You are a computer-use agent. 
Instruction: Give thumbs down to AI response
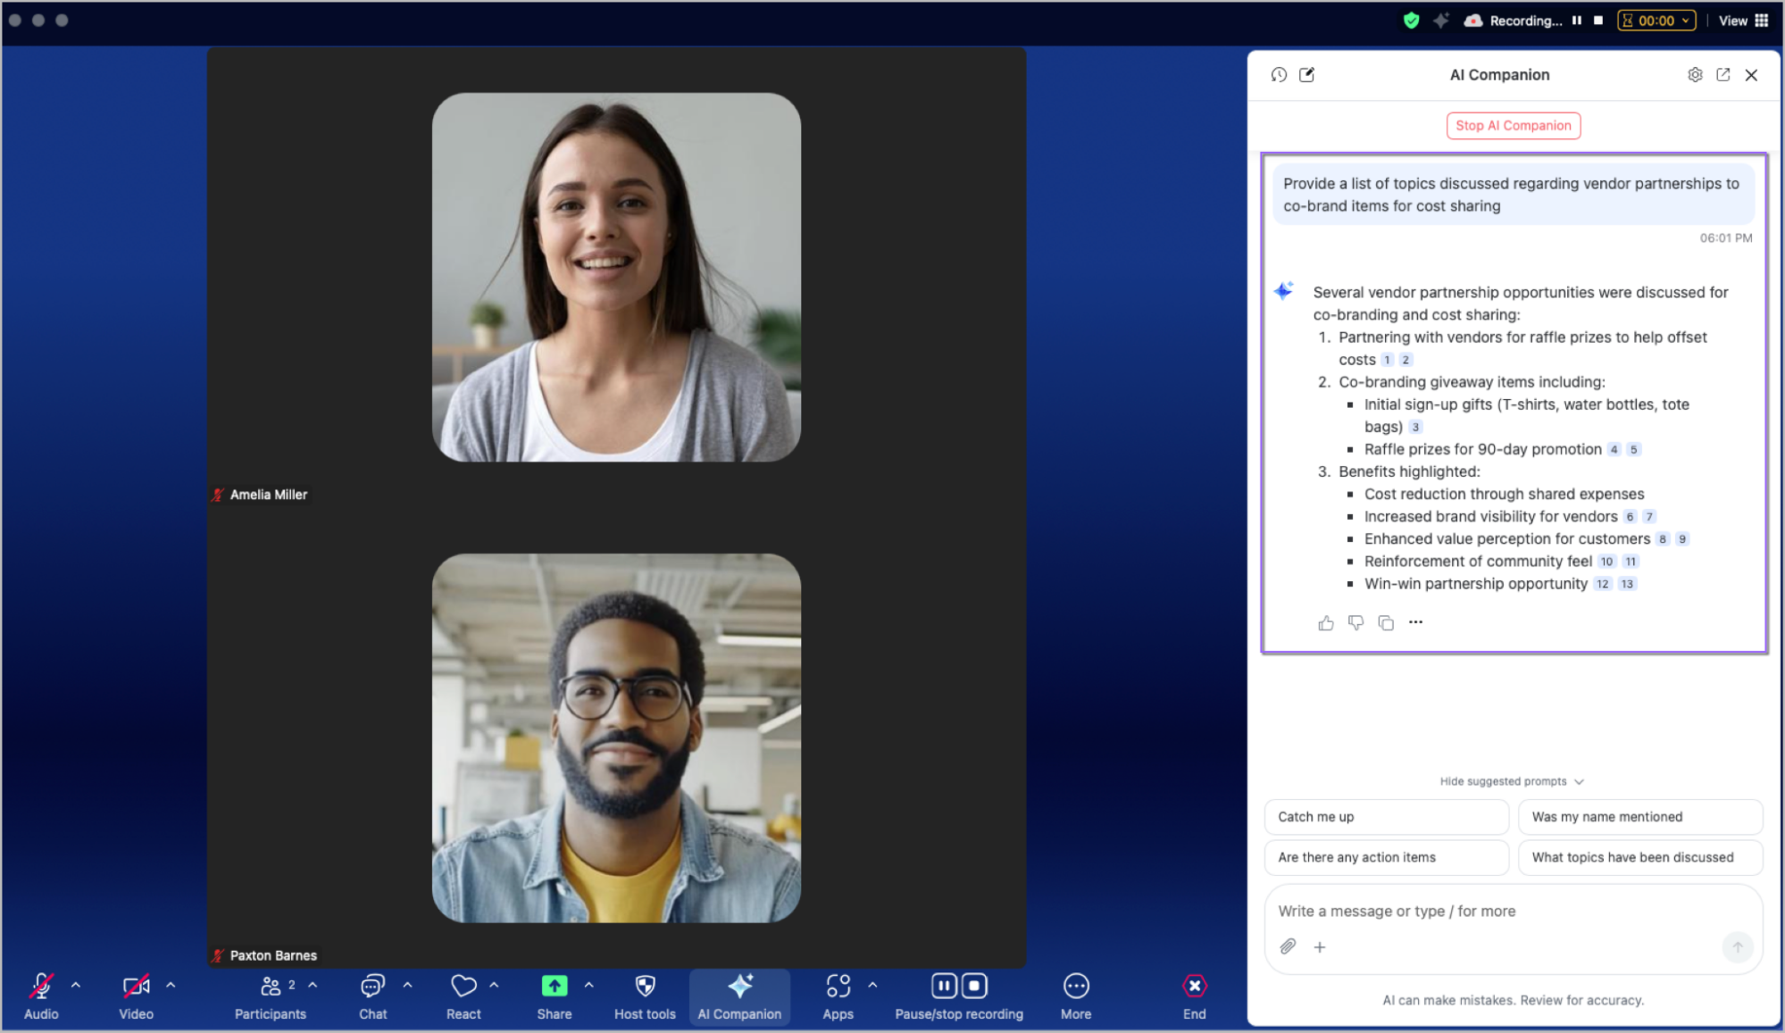click(1355, 623)
